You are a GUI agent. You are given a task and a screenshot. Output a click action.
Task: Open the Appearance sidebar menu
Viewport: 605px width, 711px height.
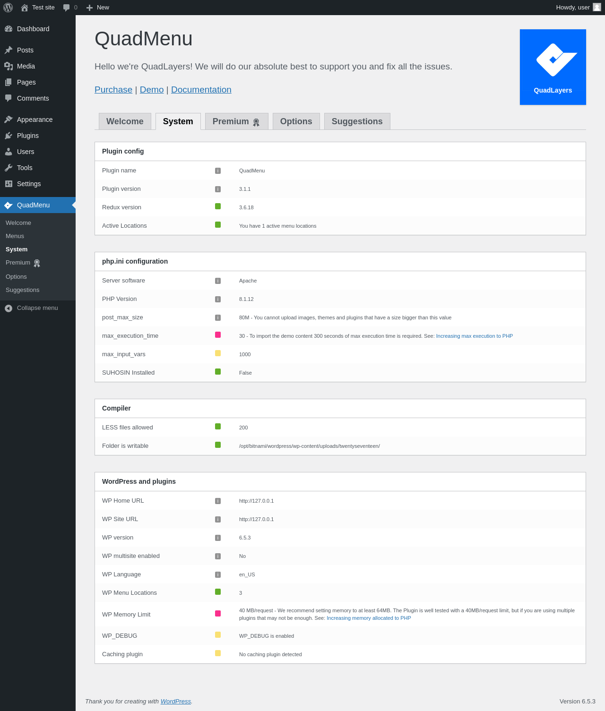(35, 120)
